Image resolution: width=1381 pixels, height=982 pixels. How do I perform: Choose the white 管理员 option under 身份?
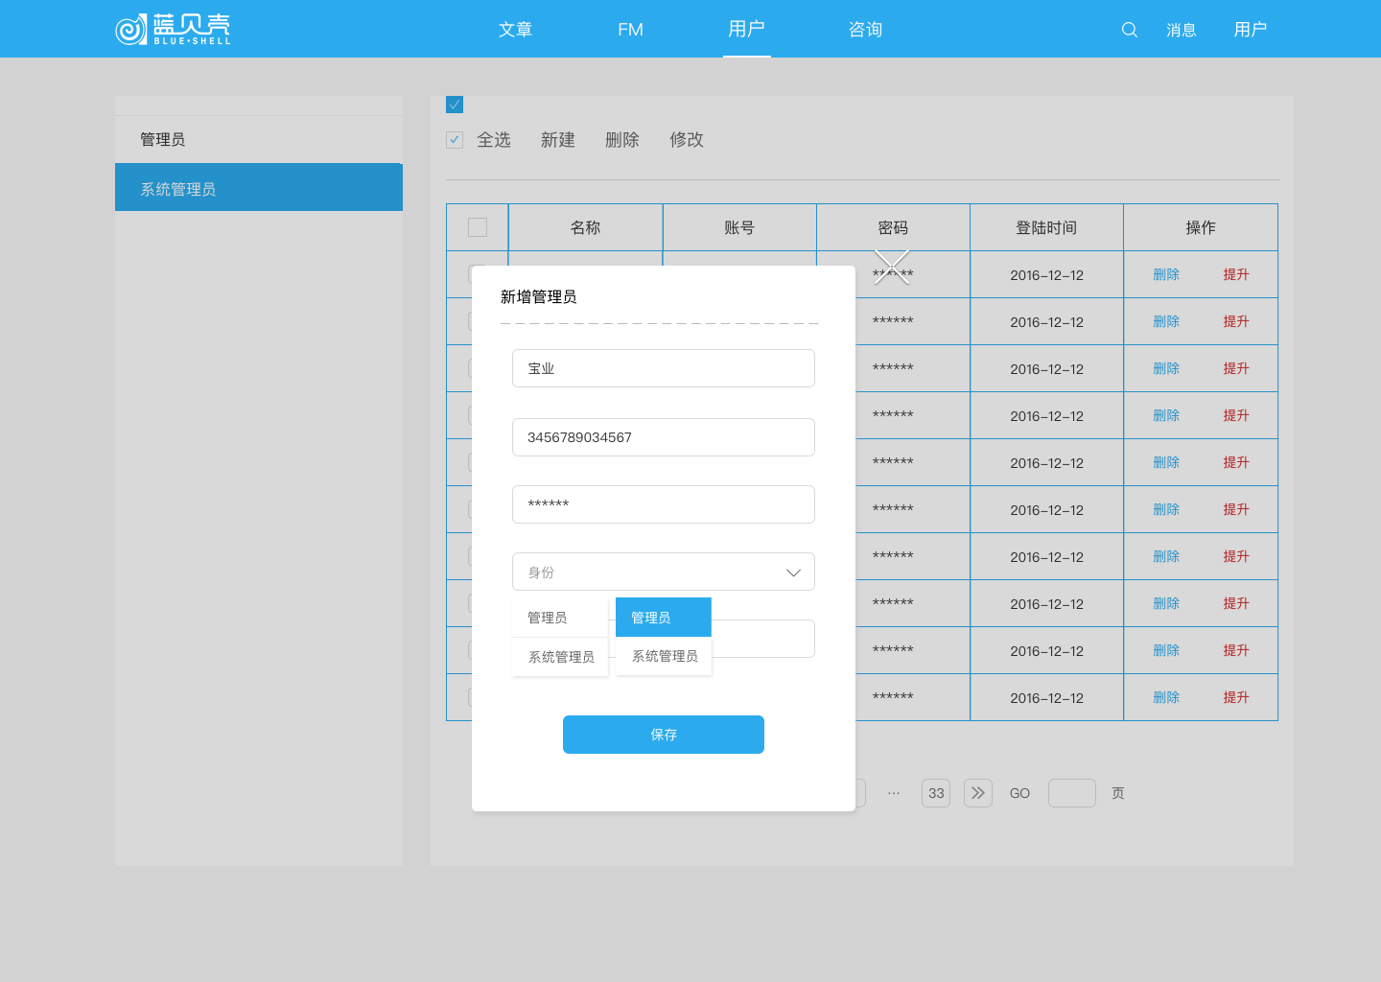click(x=560, y=618)
